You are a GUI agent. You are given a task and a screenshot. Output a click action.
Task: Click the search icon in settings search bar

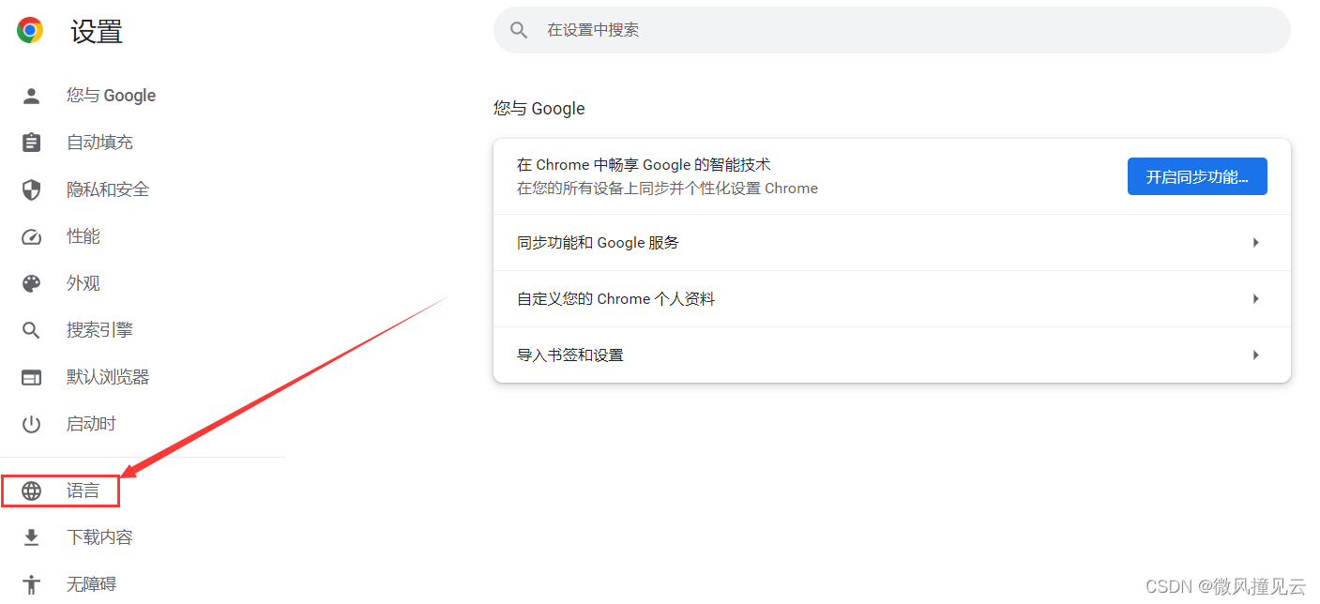[519, 30]
